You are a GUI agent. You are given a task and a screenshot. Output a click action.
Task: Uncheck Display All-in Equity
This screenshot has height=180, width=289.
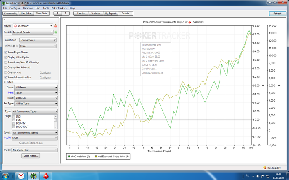tap(6, 57)
